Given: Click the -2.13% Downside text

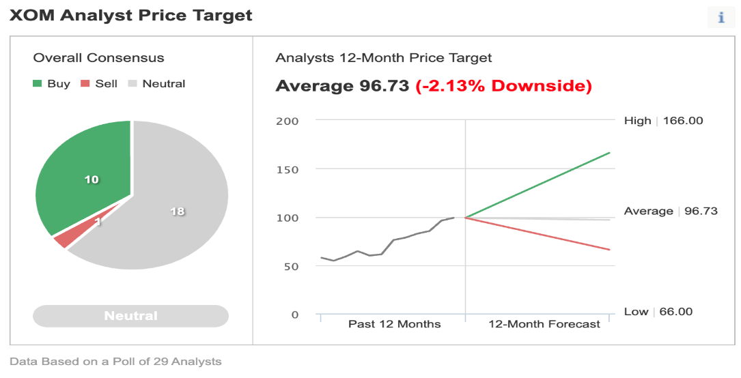Looking at the screenshot, I should 503,86.
